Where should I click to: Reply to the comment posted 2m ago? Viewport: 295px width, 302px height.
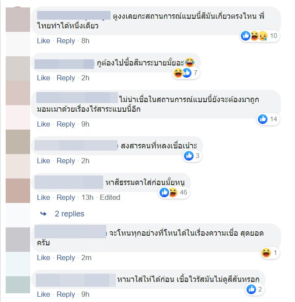[x=66, y=257]
